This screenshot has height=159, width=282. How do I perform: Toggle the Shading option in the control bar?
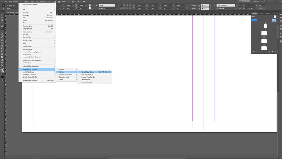pyautogui.click(x=191, y=5)
